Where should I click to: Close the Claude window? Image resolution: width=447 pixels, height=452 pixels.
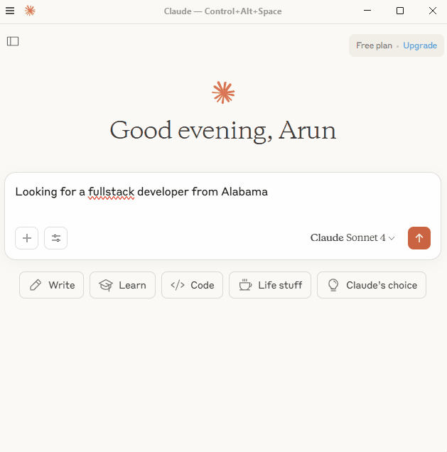click(x=432, y=11)
